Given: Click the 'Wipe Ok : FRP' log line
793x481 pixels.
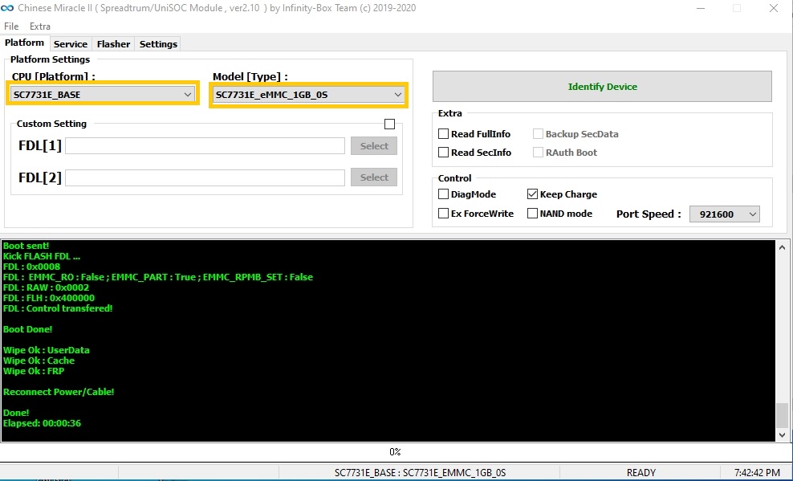Looking at the screenshot, I should click(34, 371).
